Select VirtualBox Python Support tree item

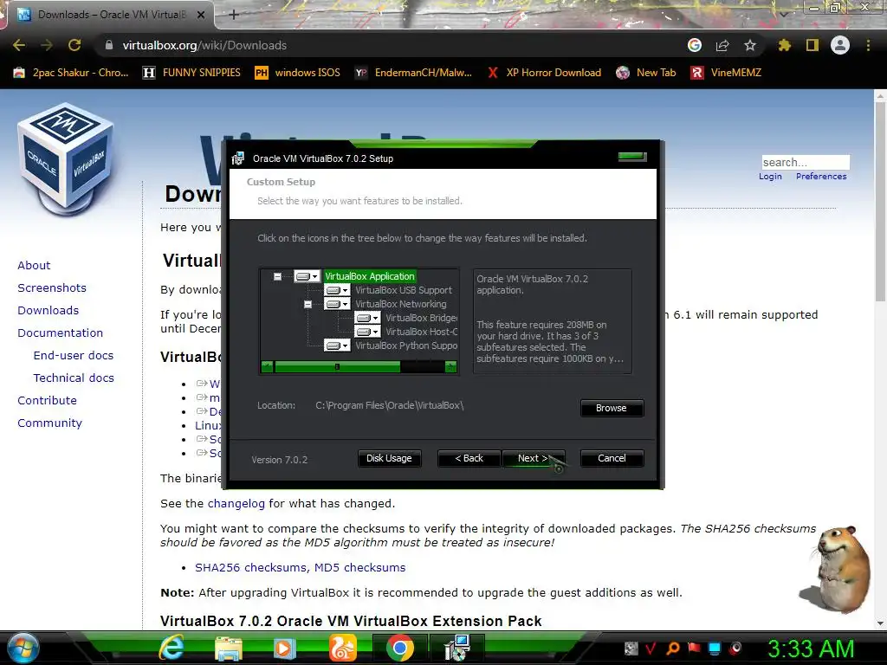tap(406, 345)
